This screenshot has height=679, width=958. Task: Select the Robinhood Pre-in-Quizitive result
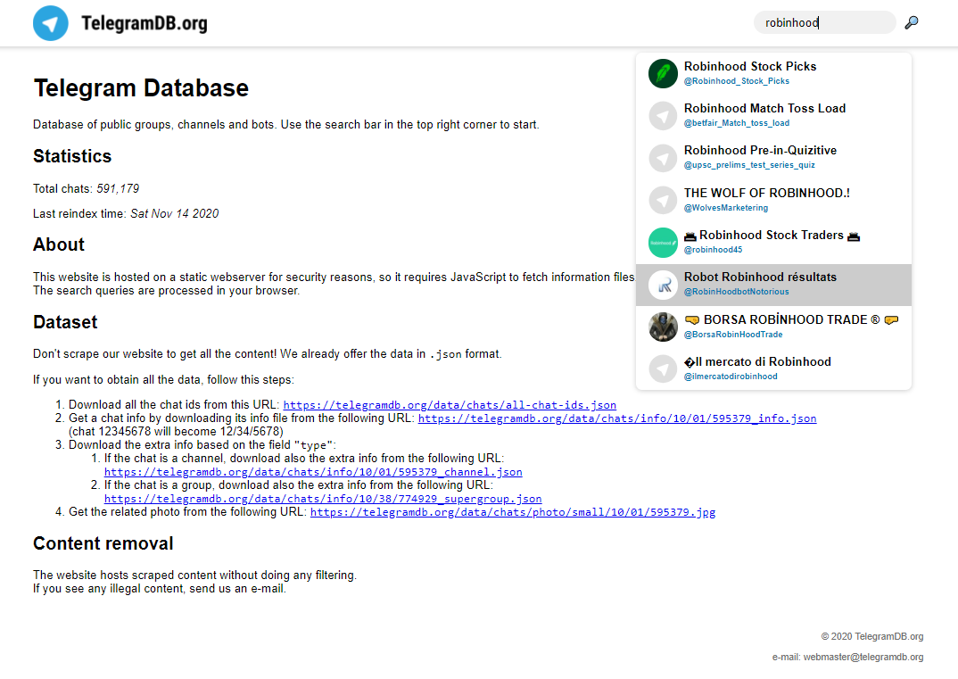(773, 158)
